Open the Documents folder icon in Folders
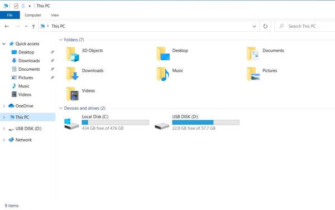The image size is (335, 210). coord(253,55)
